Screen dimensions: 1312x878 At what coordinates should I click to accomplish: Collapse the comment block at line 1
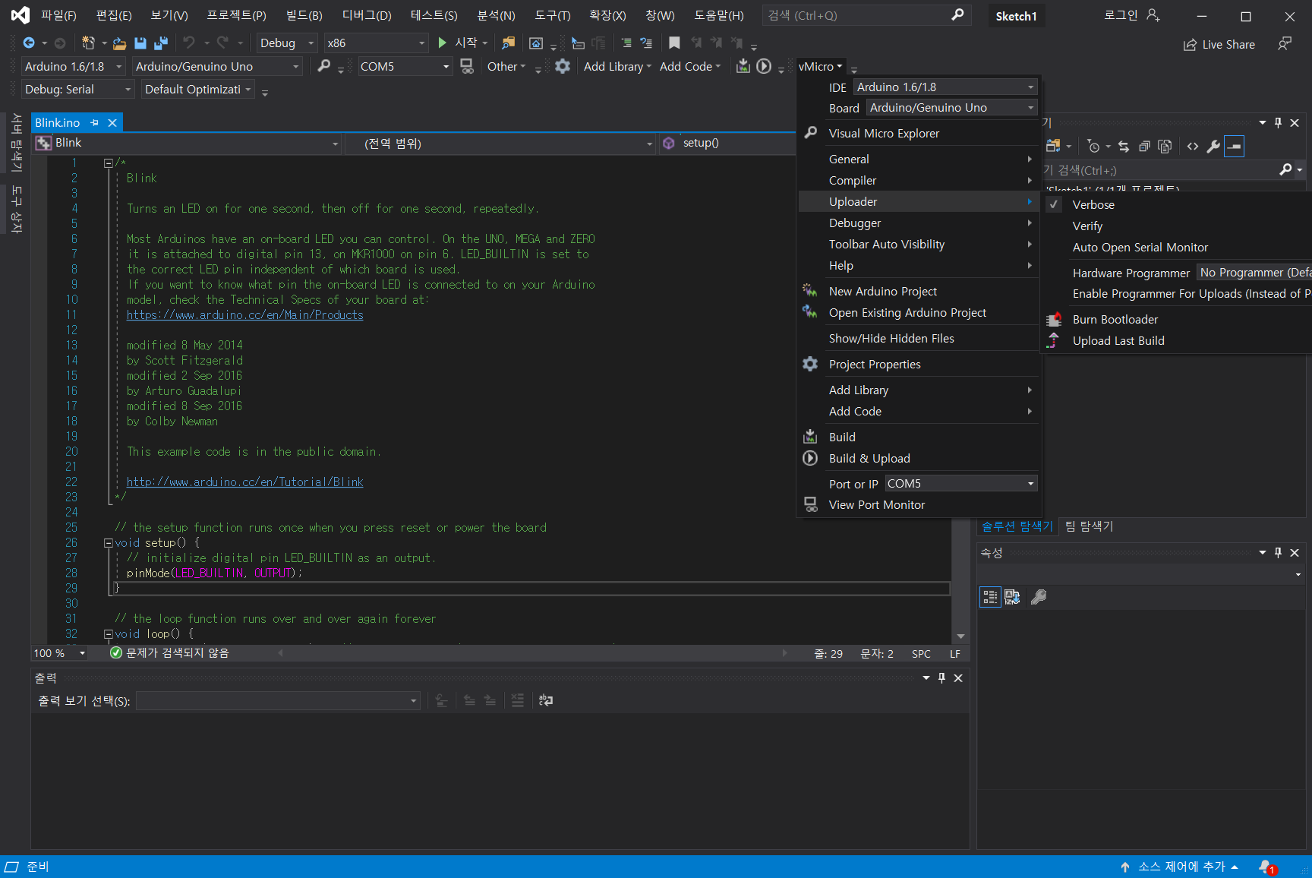[x=109, y=163]
